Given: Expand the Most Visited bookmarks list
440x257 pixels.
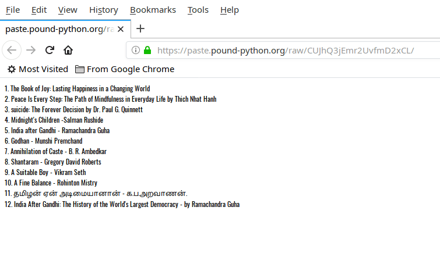Looking at the screenshot, I should 37,69.
